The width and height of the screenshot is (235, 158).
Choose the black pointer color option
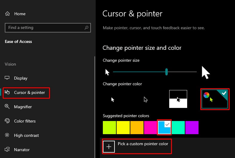coord(146,99)
